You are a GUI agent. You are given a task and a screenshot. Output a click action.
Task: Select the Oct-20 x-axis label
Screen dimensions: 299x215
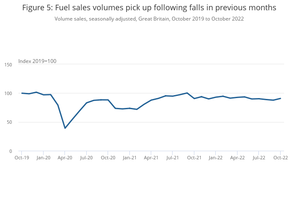pyautogui.click(x=108, y=158)
